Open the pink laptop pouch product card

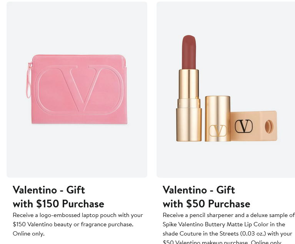[x=77, y=89]
